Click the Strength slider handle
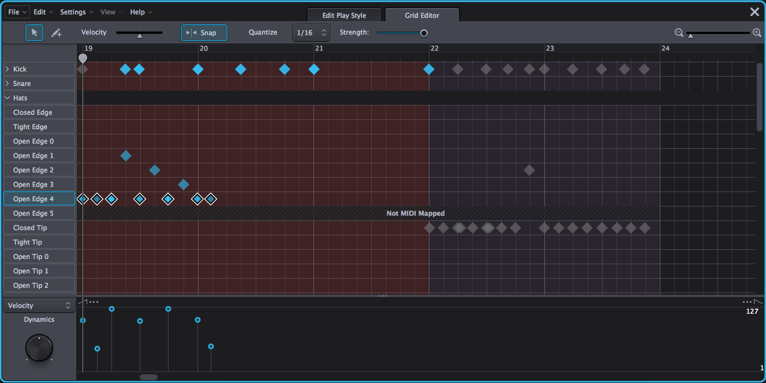 point(423,33)
